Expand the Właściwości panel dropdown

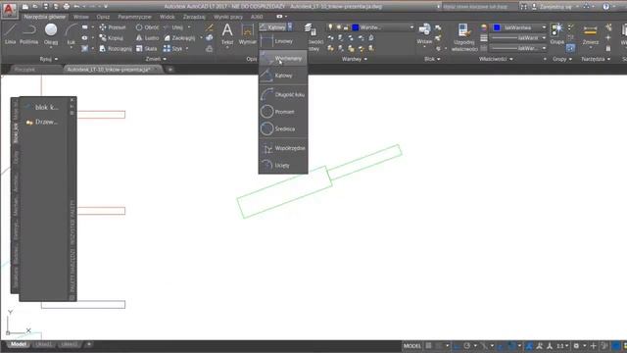[496, 59]
